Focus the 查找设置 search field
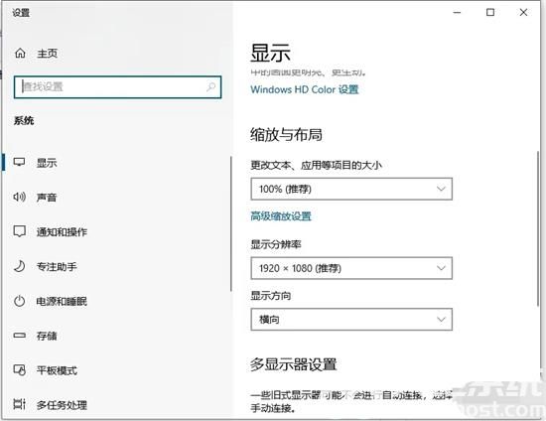This screenshot has height=421, width=546. coord(118,87)
